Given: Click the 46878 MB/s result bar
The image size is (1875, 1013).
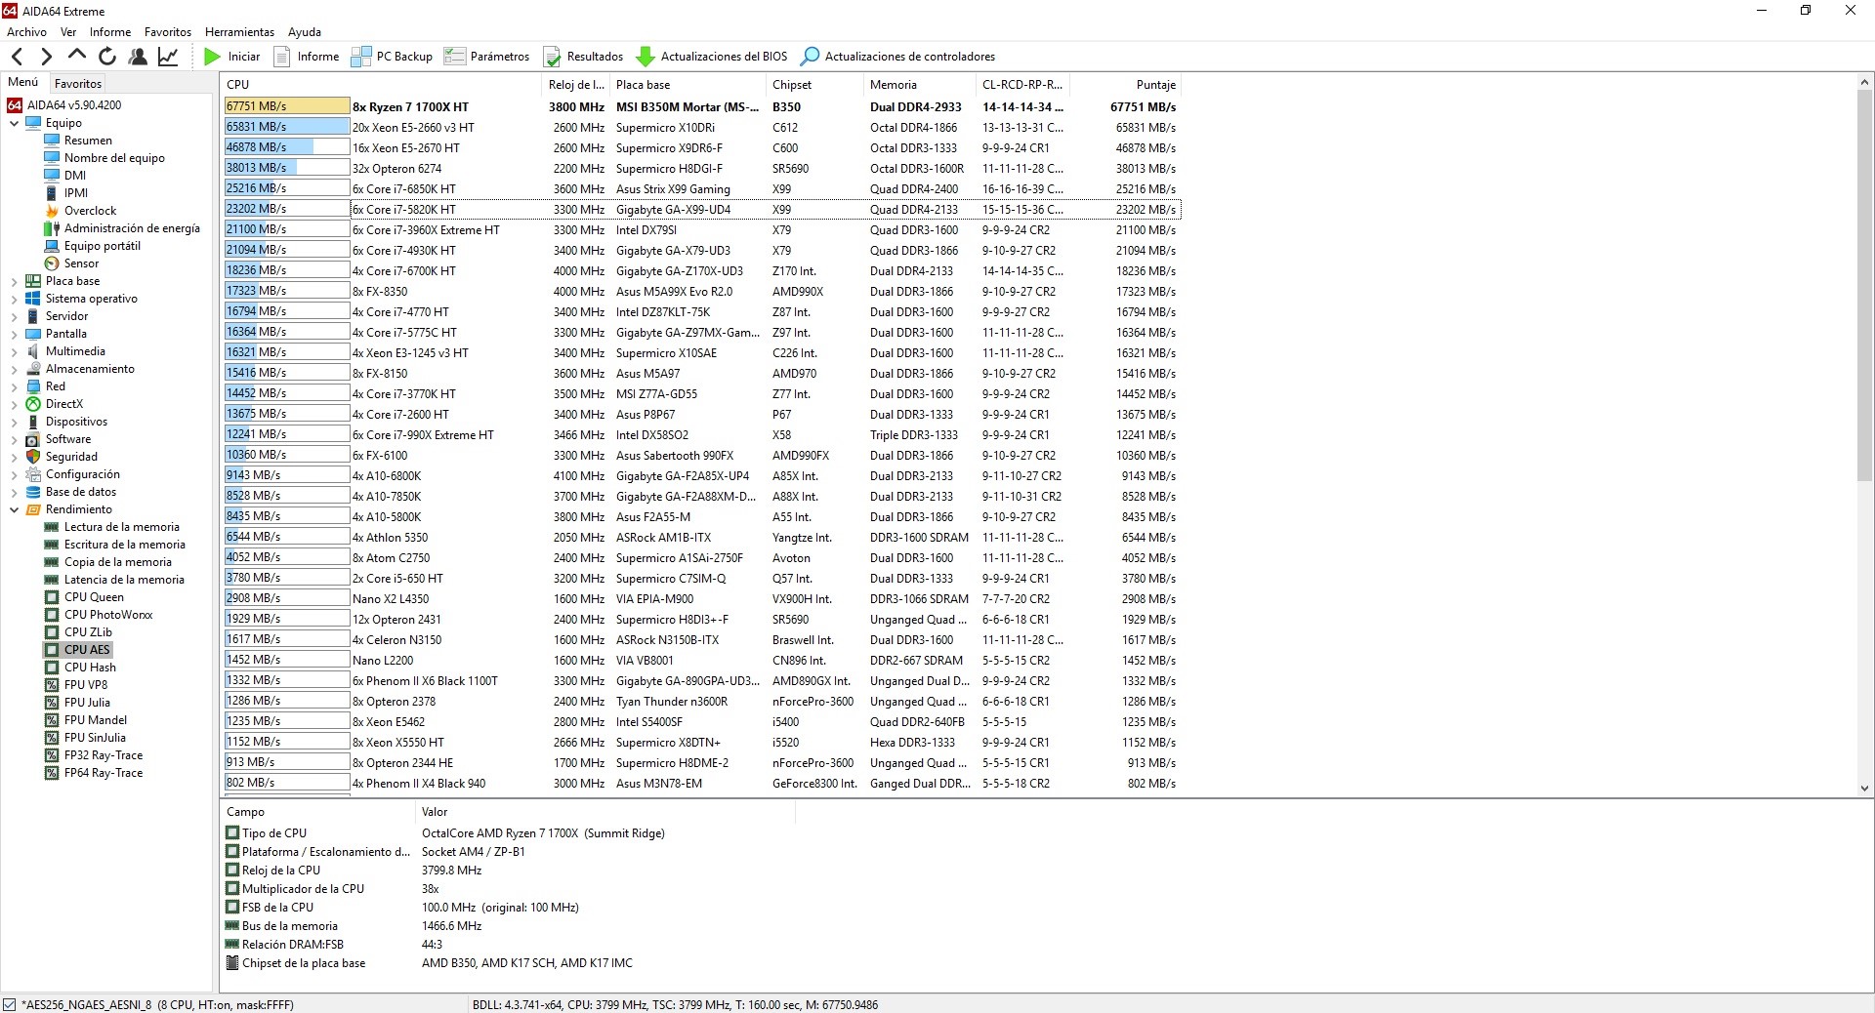Looking at the screenshot, I should pos(287,147).
